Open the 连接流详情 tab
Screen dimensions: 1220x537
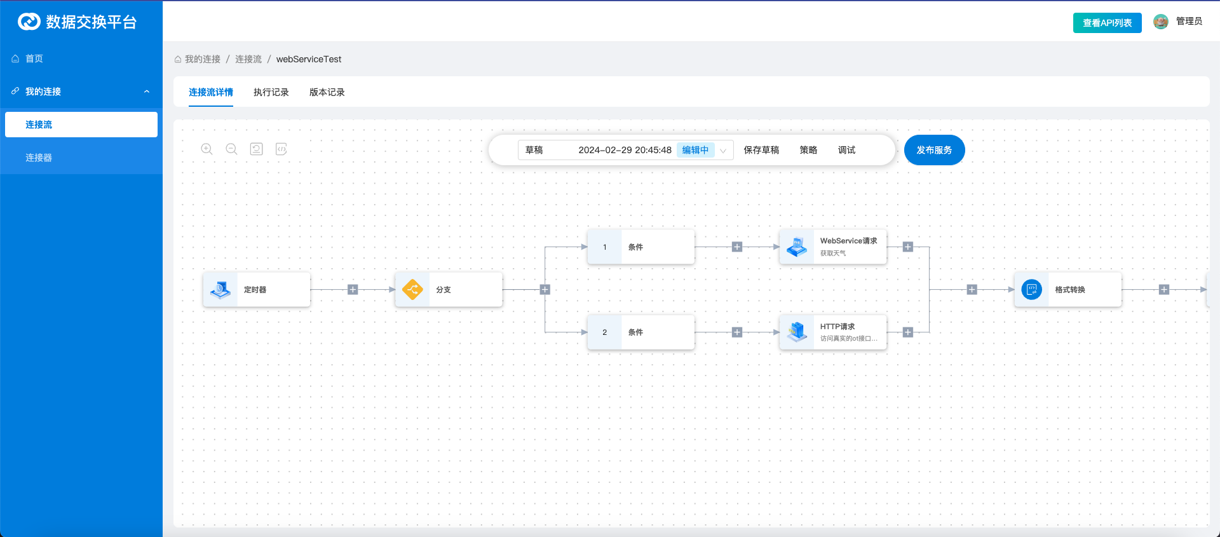211,92
